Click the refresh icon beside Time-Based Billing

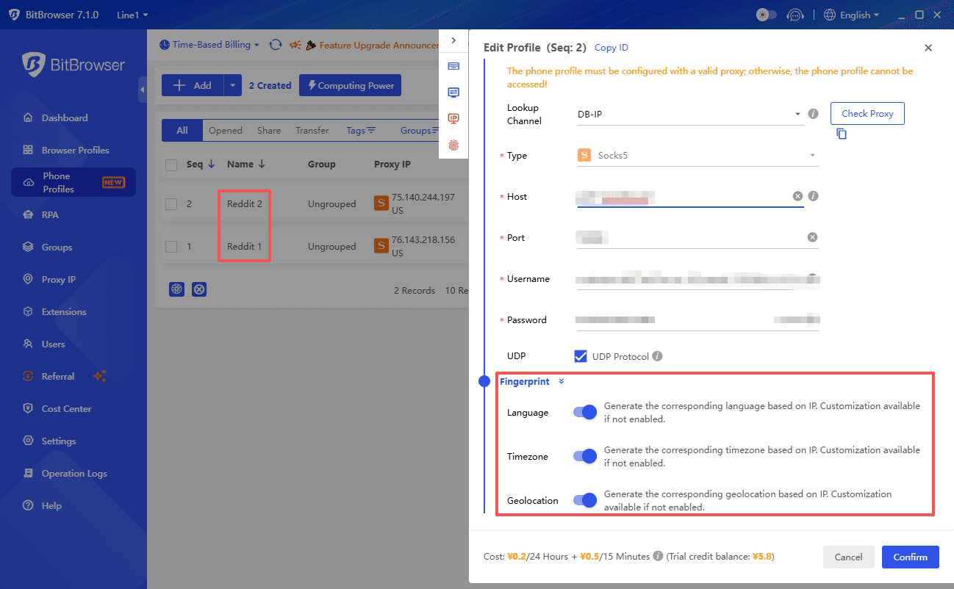pyautogui.click(x=276, y=45)
